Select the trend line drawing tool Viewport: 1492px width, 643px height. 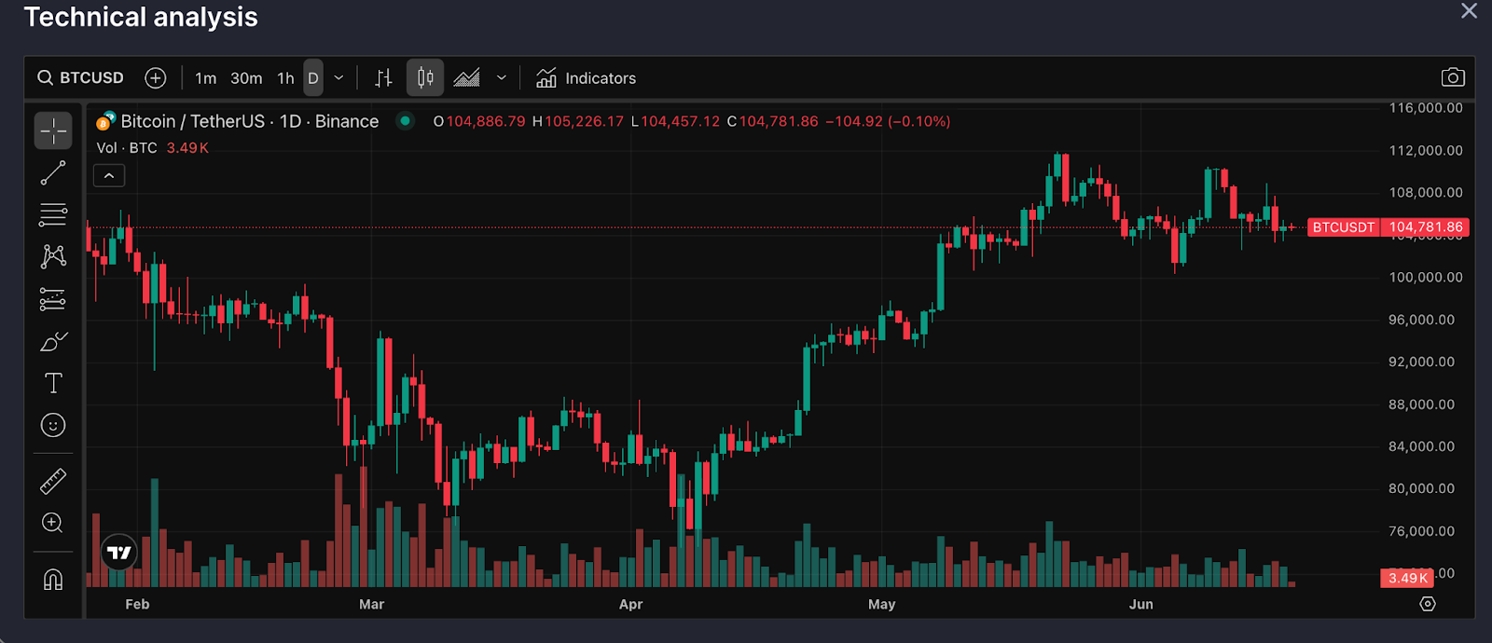[53, 173]
